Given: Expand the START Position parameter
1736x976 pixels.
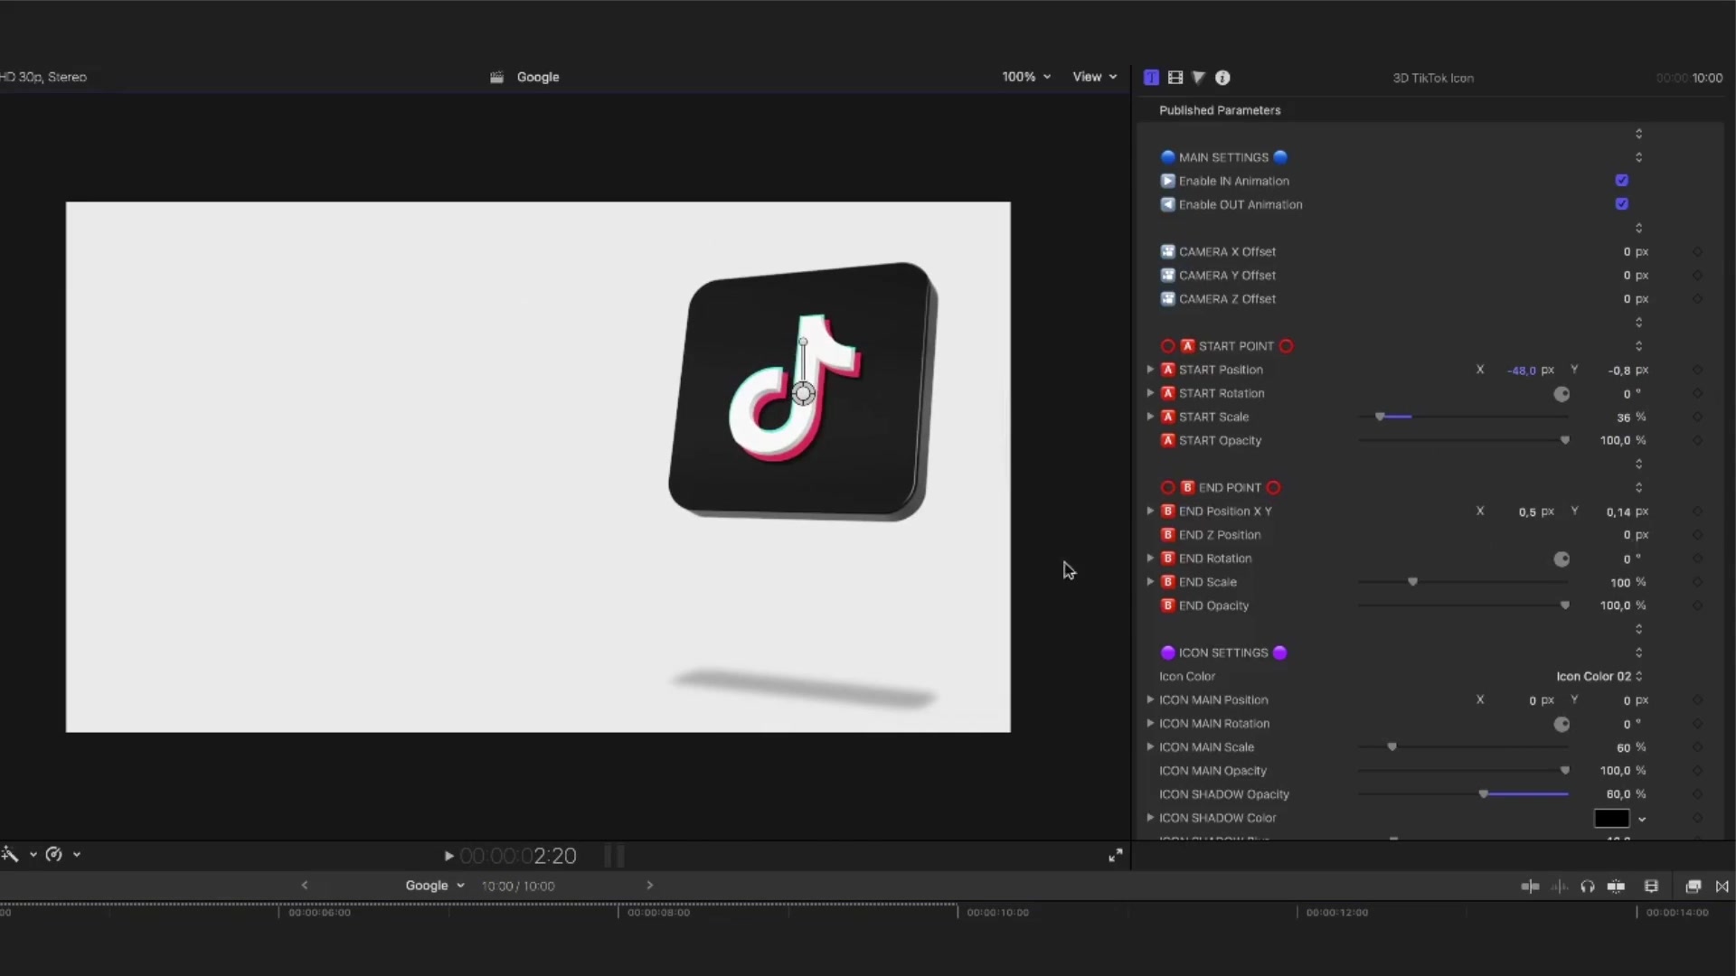Looking at the screenshot, I should click(1151, 370).
